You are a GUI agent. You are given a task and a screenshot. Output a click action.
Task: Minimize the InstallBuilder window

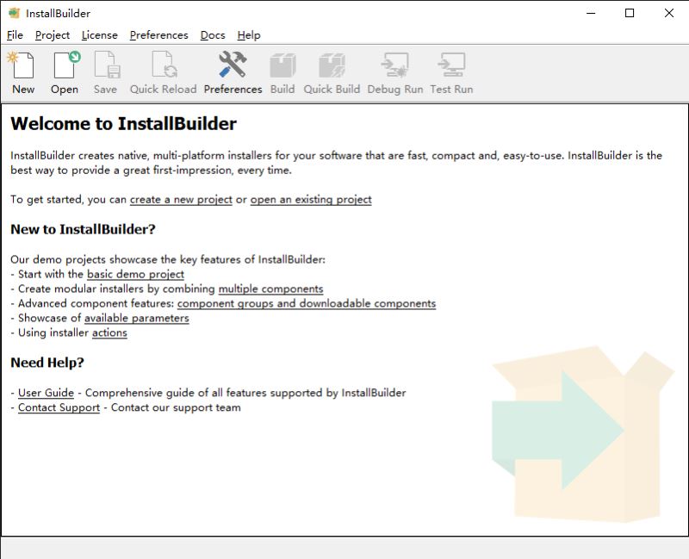click(x=591, y=13)
